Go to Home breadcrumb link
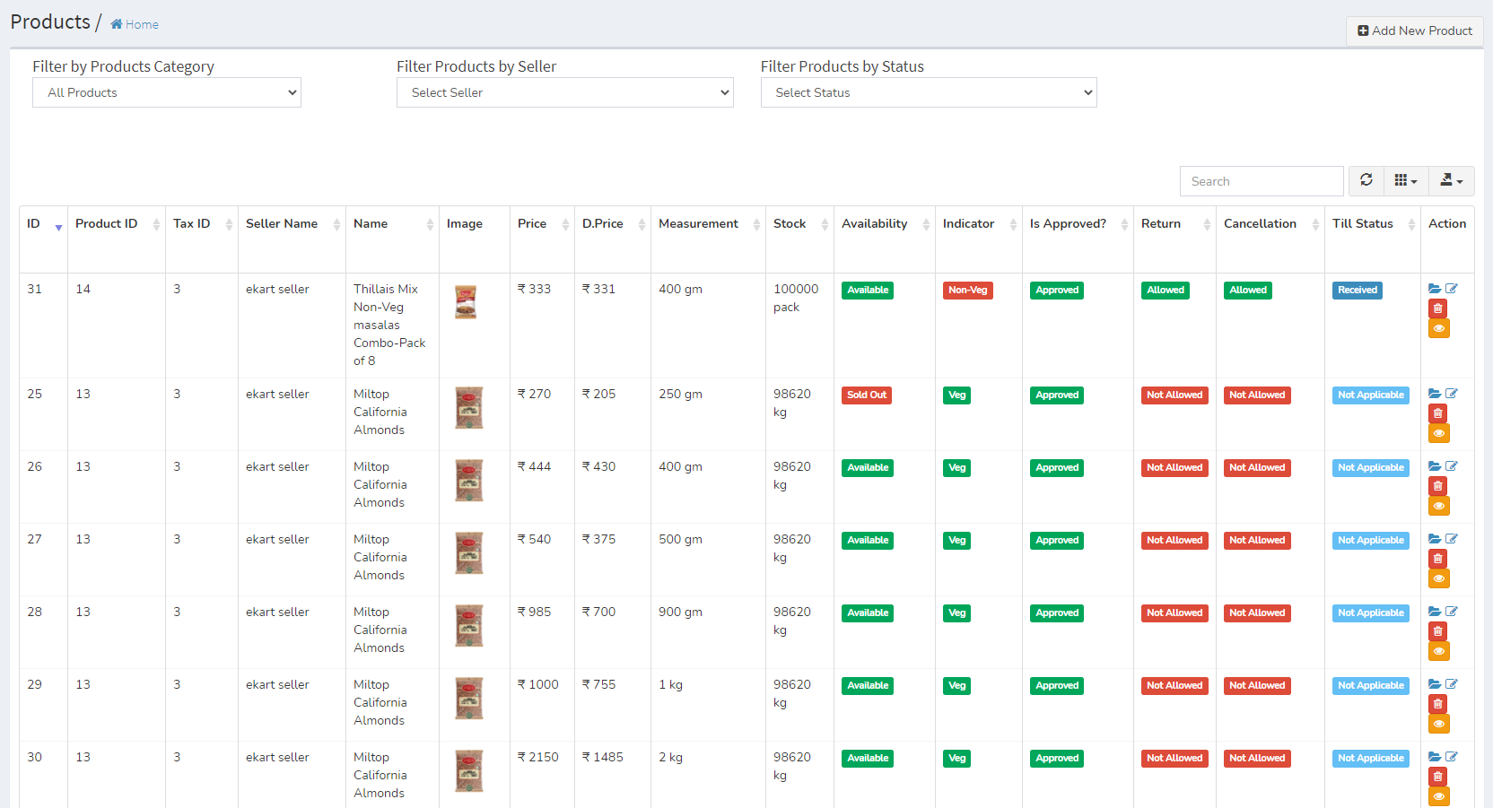The width and height of the screenshot is (1493, 808). 135,24
